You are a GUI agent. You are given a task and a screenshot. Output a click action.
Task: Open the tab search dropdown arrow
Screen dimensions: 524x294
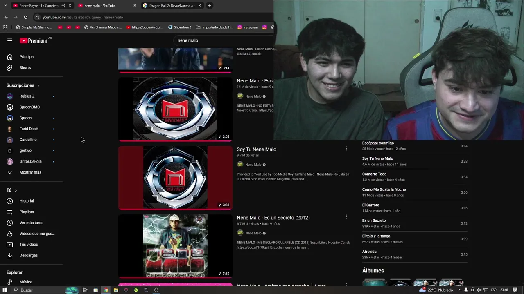click(x=5, y=6)
